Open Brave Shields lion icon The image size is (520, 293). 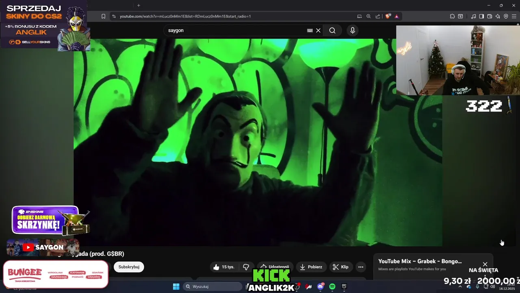[x=388, y=16]
